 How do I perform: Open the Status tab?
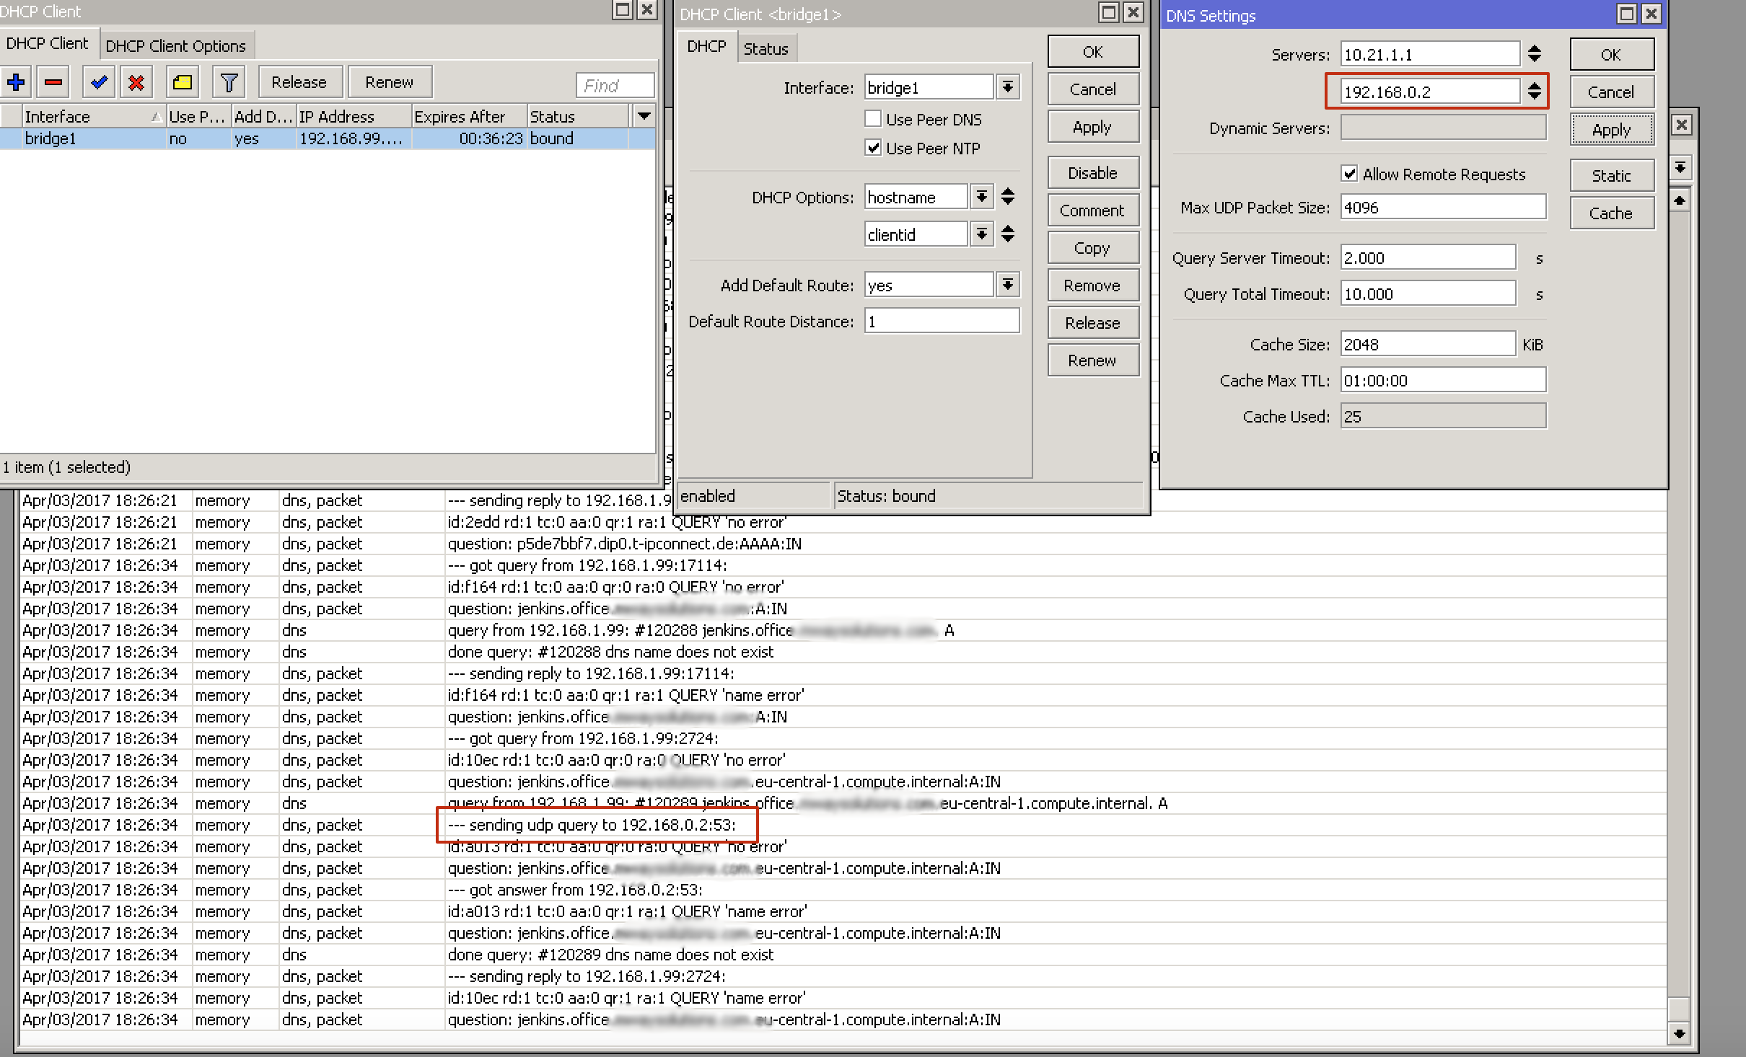[765, 49]
